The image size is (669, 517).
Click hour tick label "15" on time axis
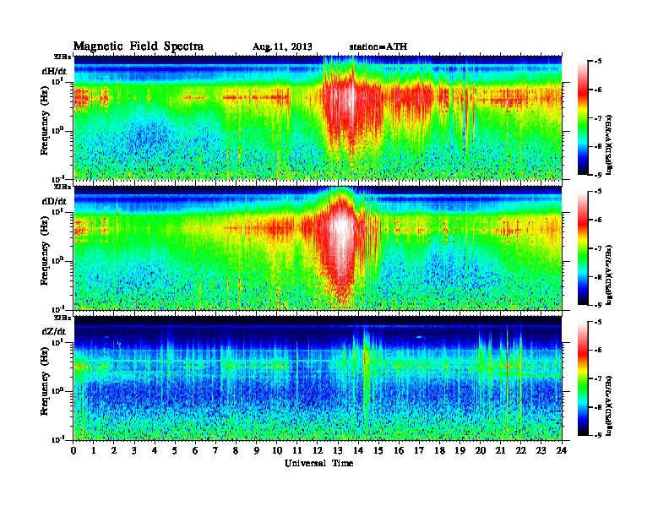[378, 450]
